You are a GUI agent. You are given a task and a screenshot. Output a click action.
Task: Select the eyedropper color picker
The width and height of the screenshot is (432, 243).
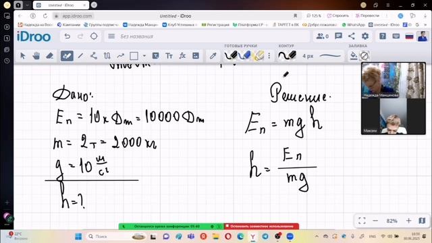pyautogui.click(x=213, y=56)
